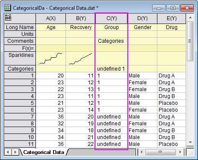
Task: Select column E(Y) header
Action: point(171,18)
